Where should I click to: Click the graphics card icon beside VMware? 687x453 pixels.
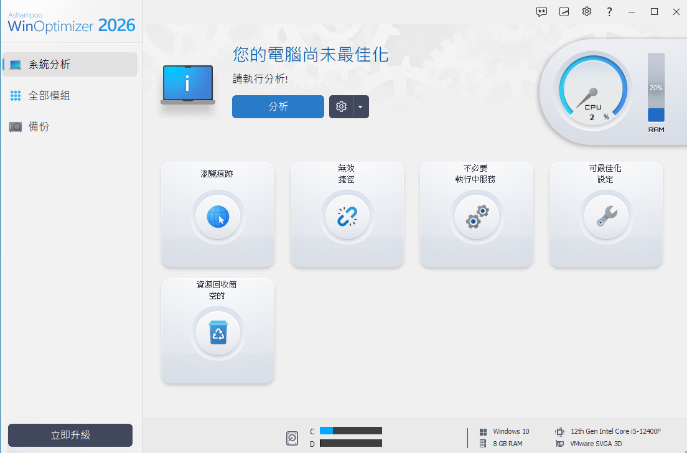click(x=559, y=444)
